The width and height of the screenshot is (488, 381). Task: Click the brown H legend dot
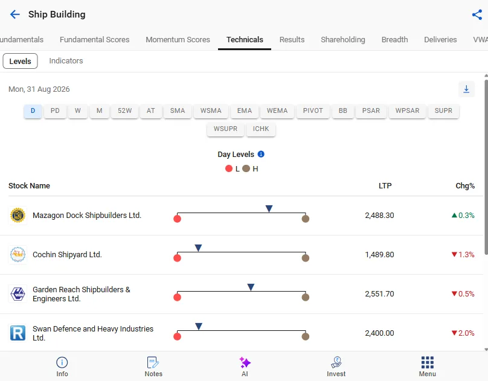[x=246, y=168]
